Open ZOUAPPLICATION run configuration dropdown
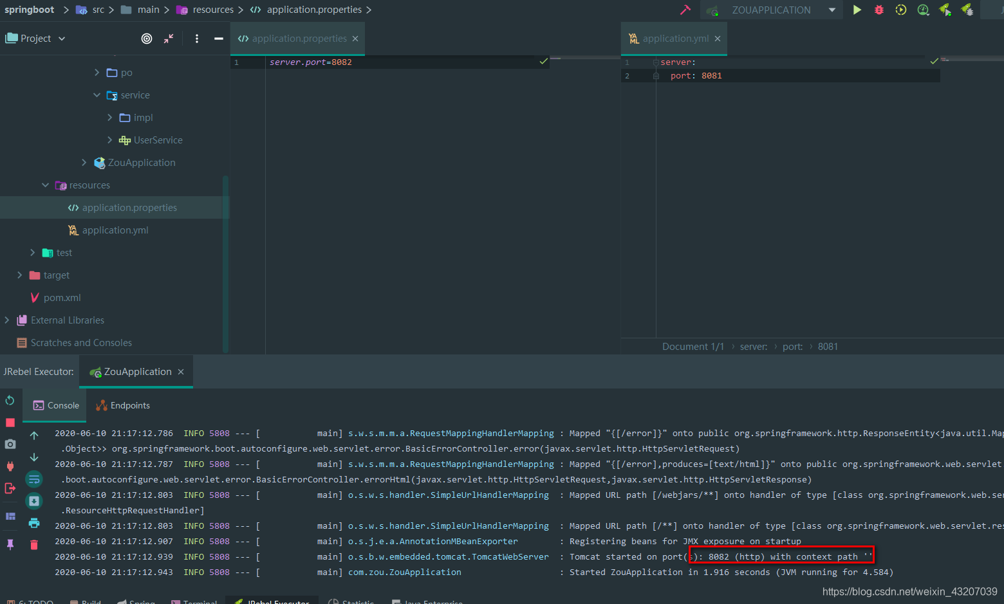The width and height of the screenshot is (1004, 604). click(832, 10)
